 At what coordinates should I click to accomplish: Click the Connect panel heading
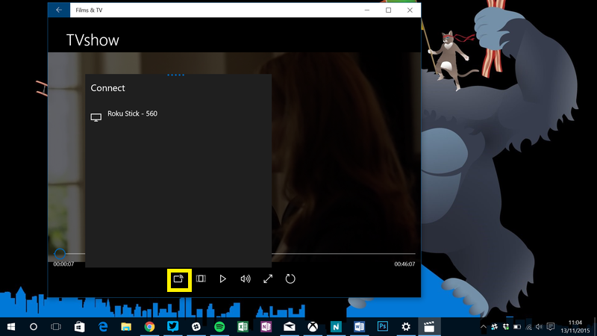tap(107, 88)
